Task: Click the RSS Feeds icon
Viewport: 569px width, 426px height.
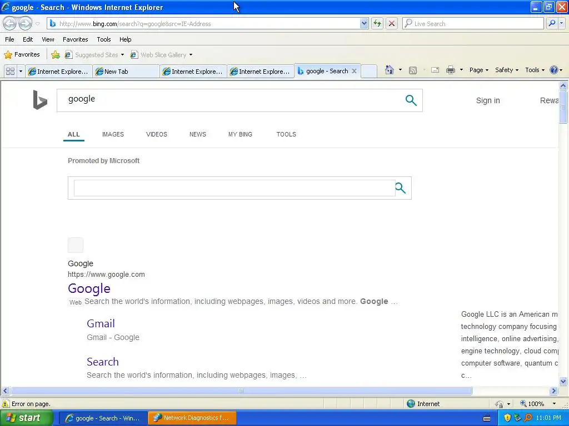Action: pyautogui.click(x=413, y=70)
